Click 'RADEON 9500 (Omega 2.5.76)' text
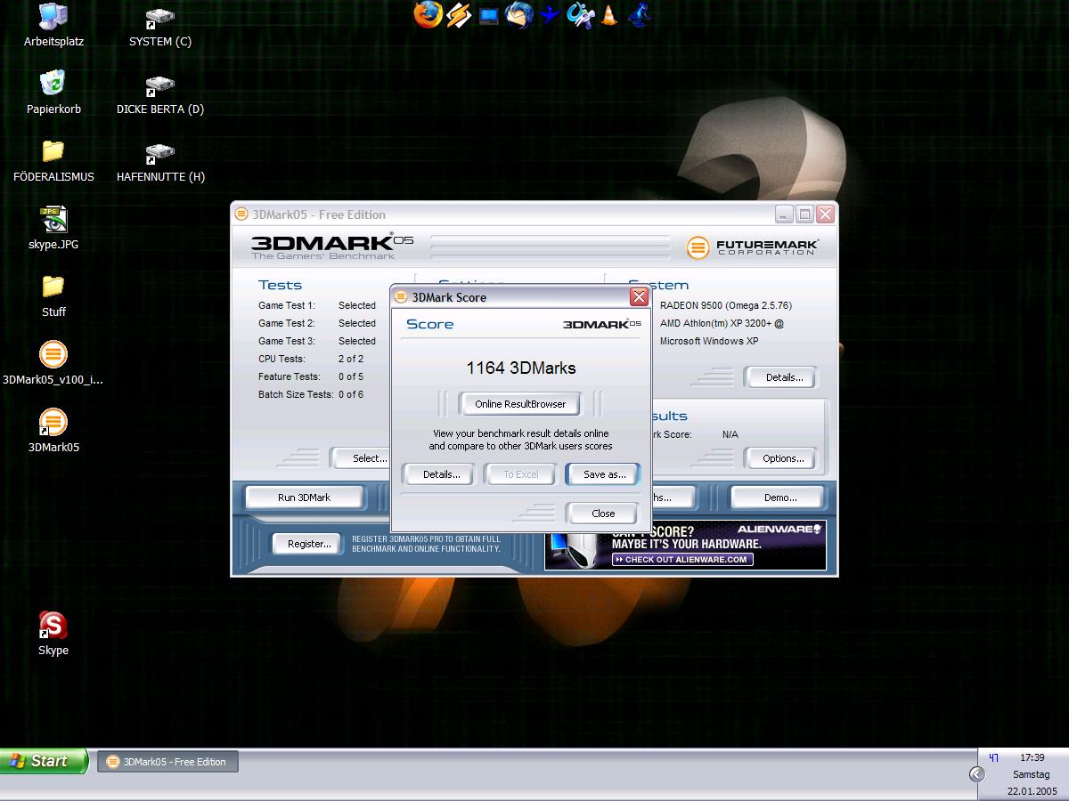This screenshot has width=1069, height=801. pyautogui.click(x=726, y=305)
